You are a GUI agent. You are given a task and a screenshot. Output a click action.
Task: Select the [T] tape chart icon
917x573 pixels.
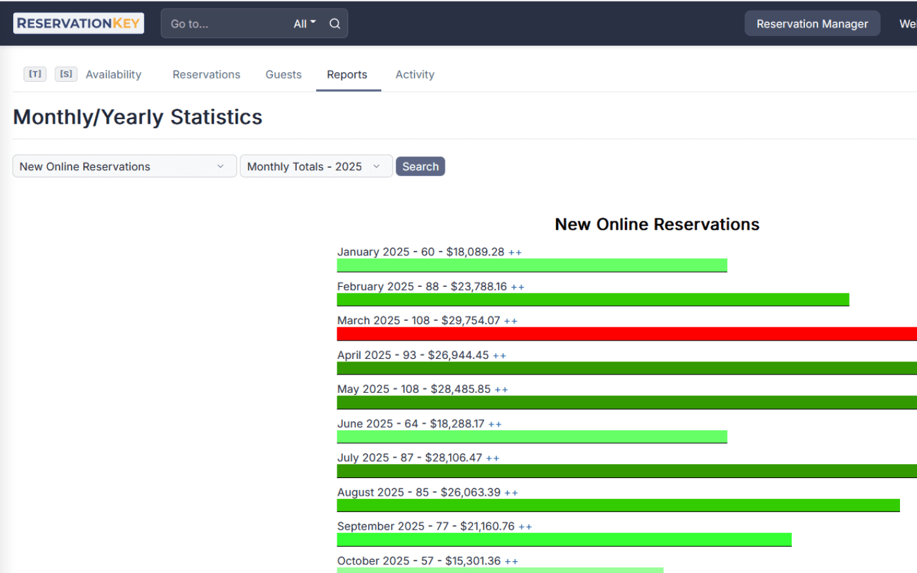click(x=35, y=74)
